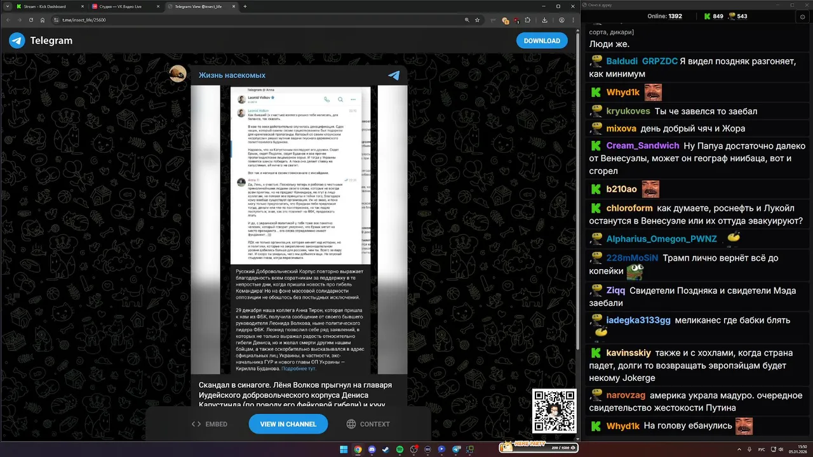Screen dimensions: 813x457
Task: Open OBS Studio from the taskbar
Action: [x=413, y=449]
